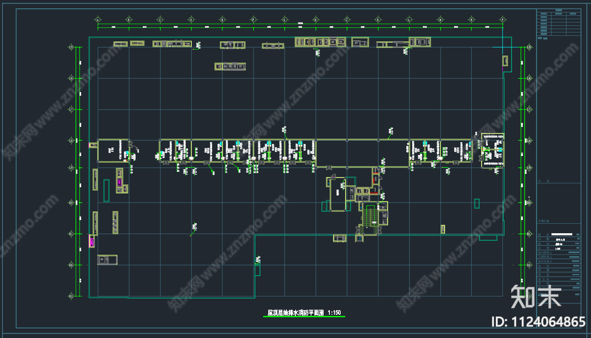The image size is (591, 338).
Task: Select column grid bubble F
Action: (x=253, y=20)
